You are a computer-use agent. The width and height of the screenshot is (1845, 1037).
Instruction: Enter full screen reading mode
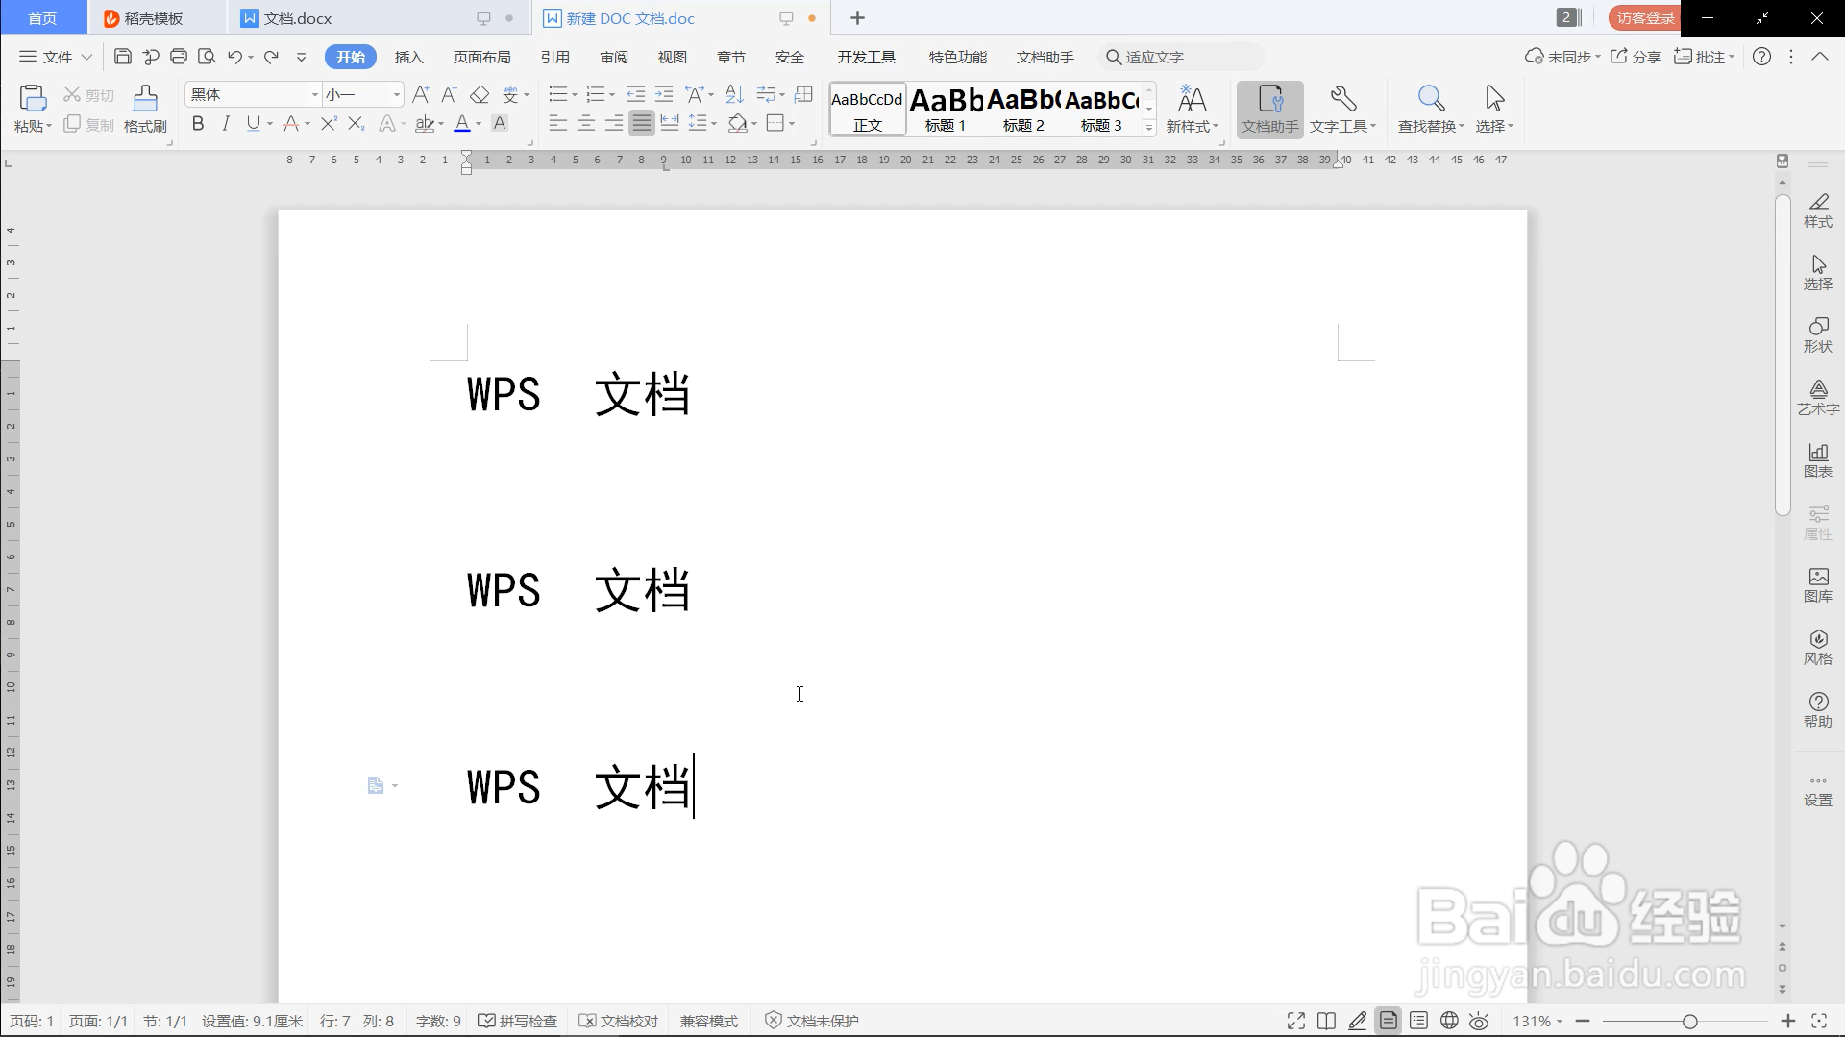1294,1021
